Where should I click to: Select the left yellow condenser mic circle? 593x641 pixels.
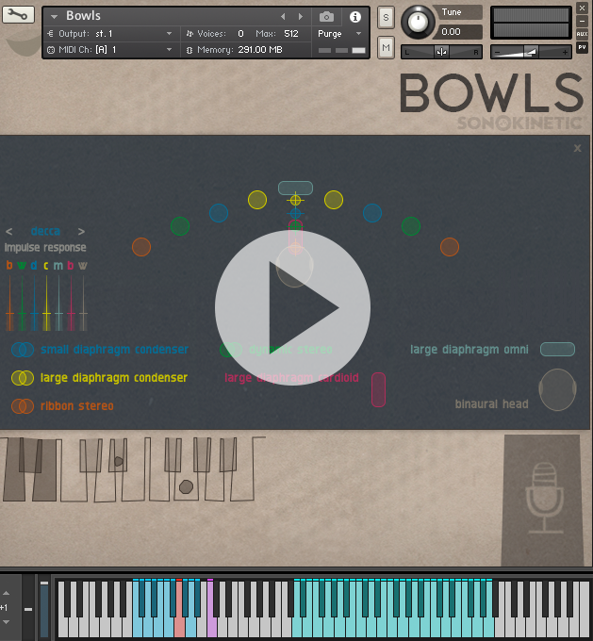click(x=257, y=200)
